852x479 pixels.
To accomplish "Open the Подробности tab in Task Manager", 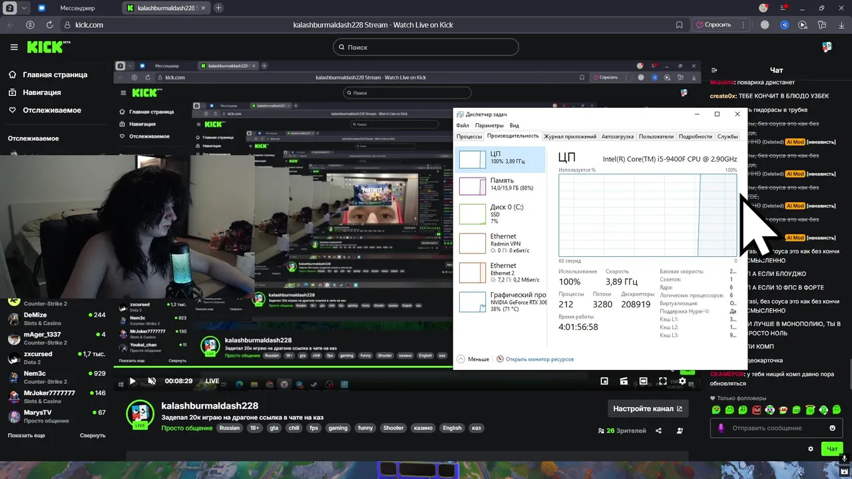I will 695,136.
